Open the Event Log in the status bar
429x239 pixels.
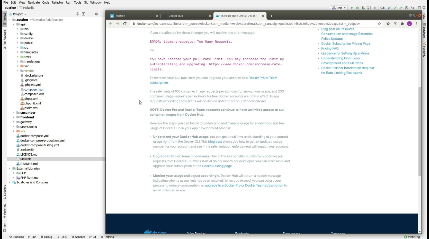[412, 237]
